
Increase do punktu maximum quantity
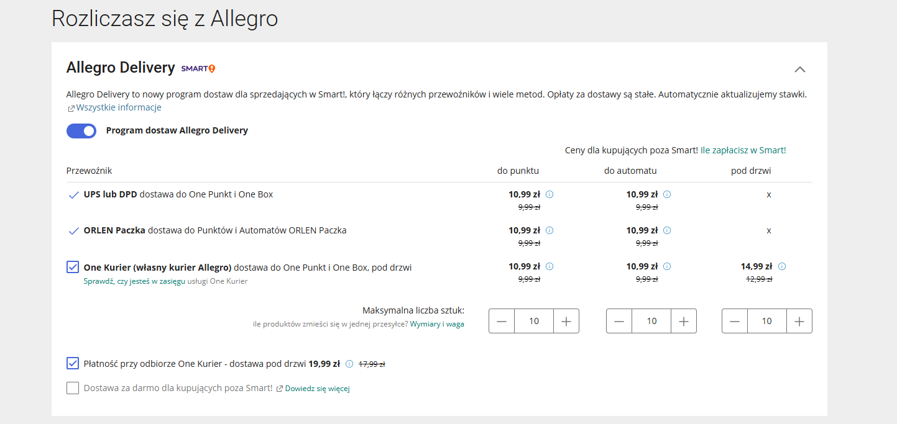pyautogui.click(x=566, y=321)
